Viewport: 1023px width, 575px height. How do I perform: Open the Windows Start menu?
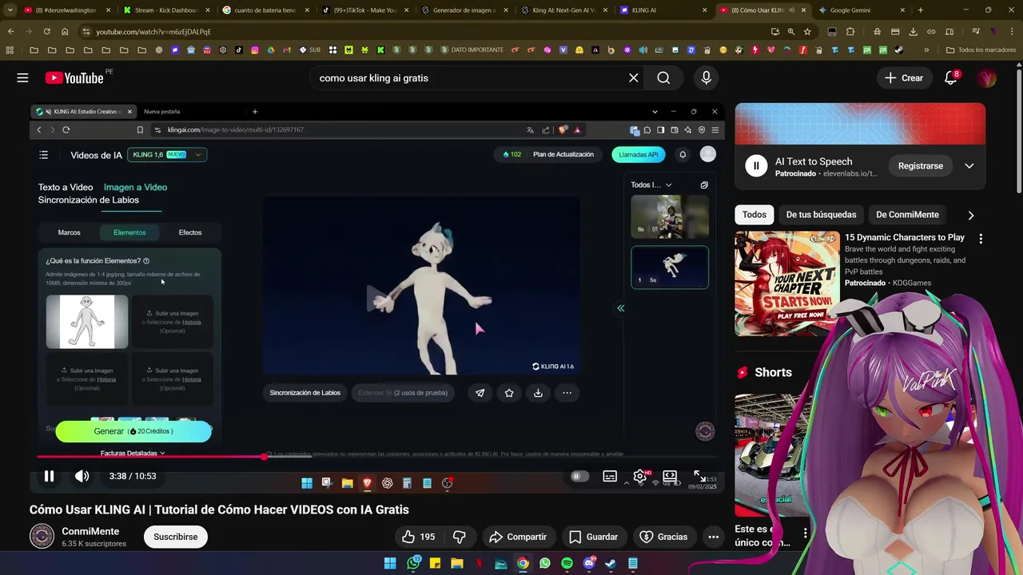[x=390, y=563]
